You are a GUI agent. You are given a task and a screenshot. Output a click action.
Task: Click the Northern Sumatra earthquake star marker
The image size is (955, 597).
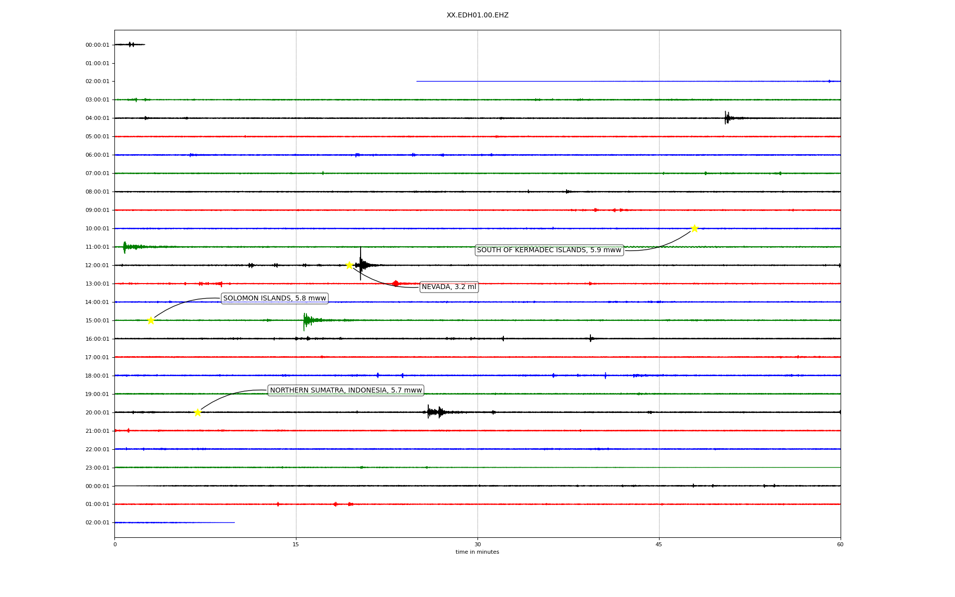[x=197, y=412]
